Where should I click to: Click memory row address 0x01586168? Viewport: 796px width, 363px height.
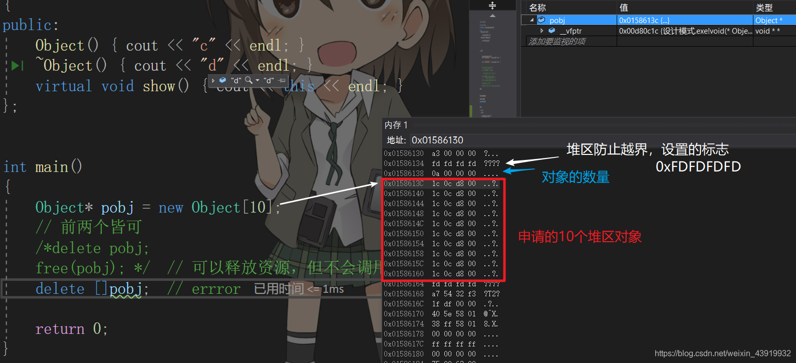404,294
